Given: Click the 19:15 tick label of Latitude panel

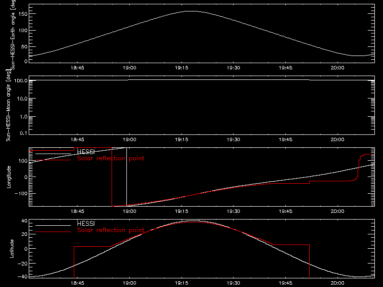Looking at the screenshot, I should click(181, 283).
